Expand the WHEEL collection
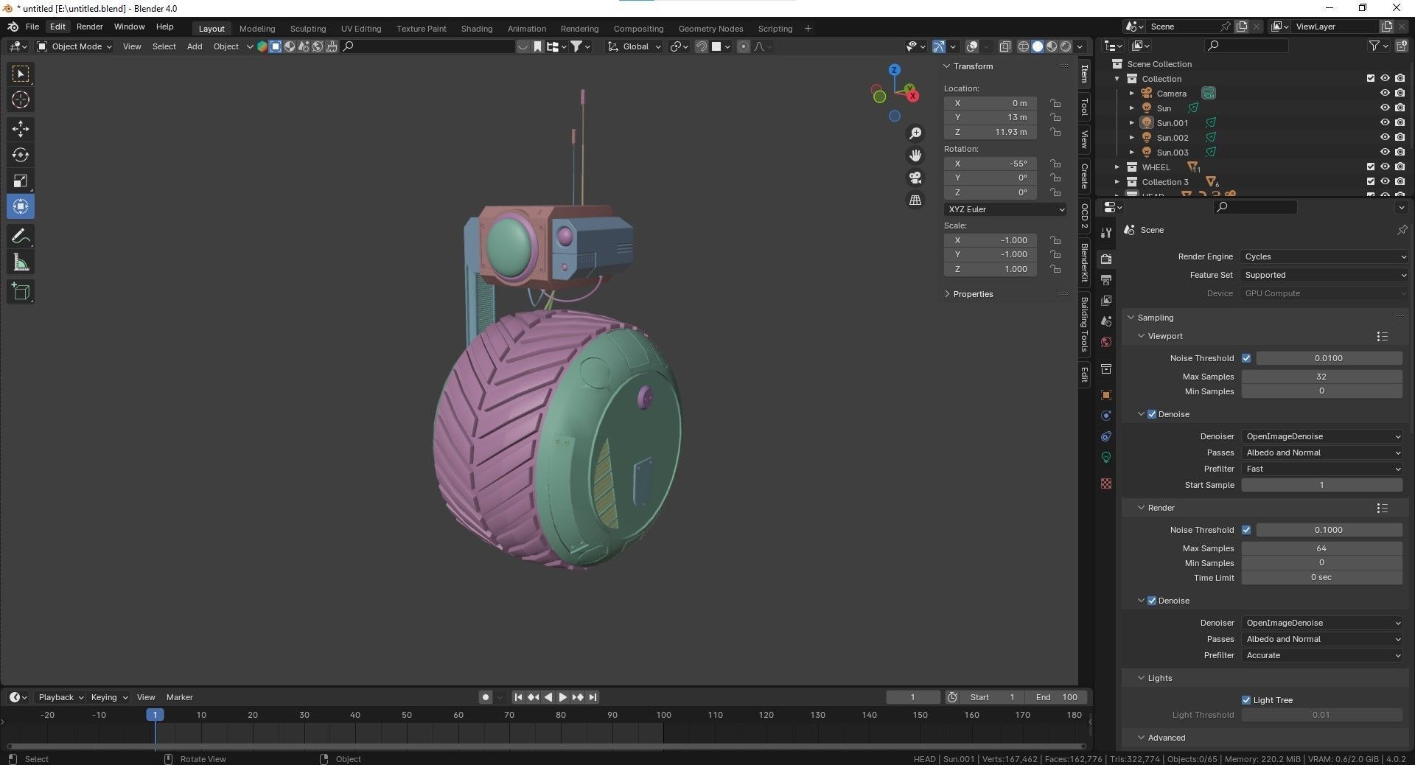Viewport: 1415px width, 765px height. [1117, 167]
